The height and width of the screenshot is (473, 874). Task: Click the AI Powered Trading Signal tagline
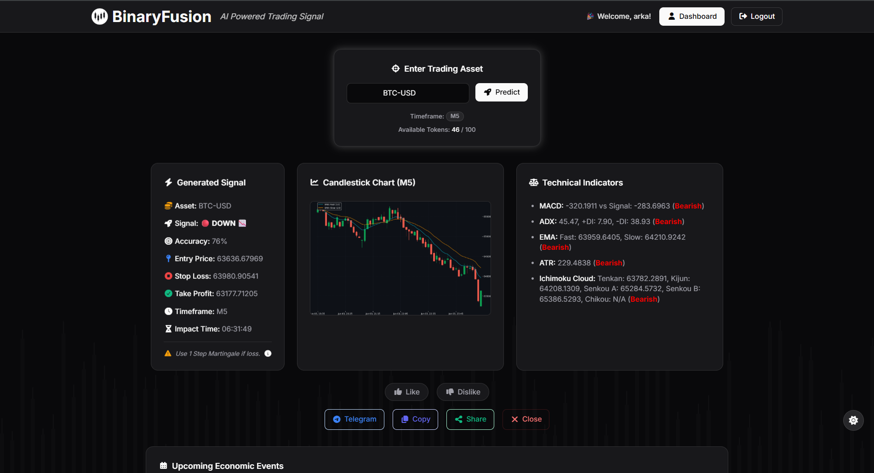click(272, 17)
